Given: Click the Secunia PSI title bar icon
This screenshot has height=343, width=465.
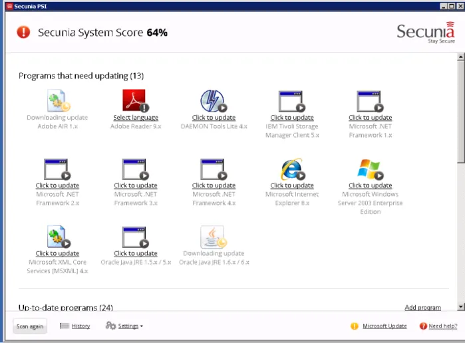Looking at the screenshot, I should 9,6.
